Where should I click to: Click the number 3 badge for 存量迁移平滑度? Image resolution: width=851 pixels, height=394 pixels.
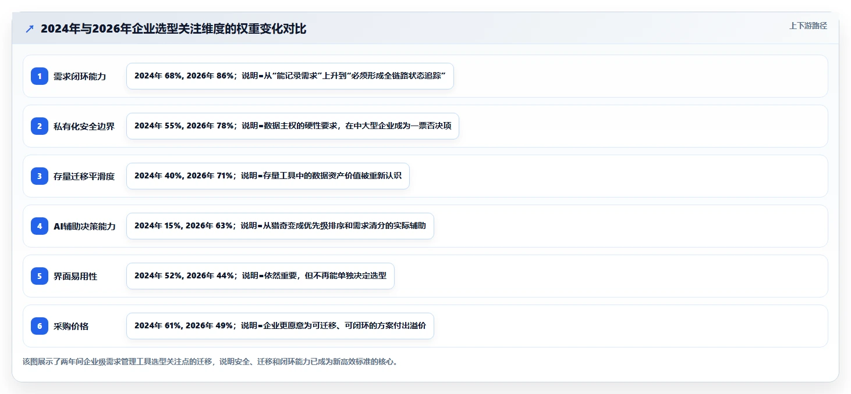click(x=40, y=176)
